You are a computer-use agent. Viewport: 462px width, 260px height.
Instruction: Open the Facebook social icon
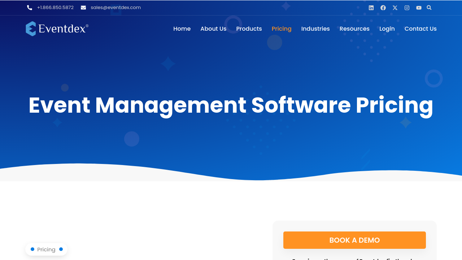point(383,8)
